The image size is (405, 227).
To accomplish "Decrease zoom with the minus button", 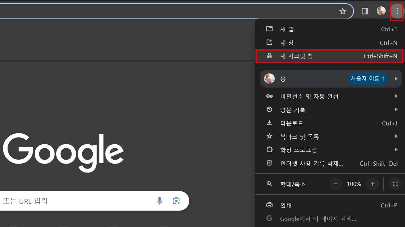I will coord(336,184).
